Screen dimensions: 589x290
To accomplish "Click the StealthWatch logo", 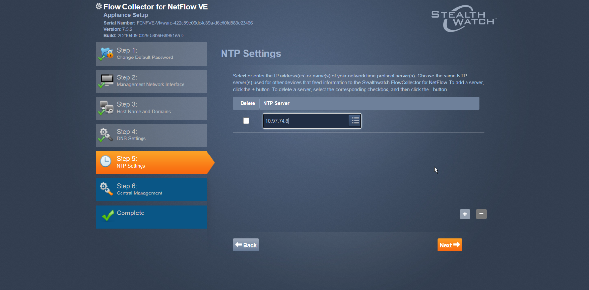I will click(x=464, y=19).
